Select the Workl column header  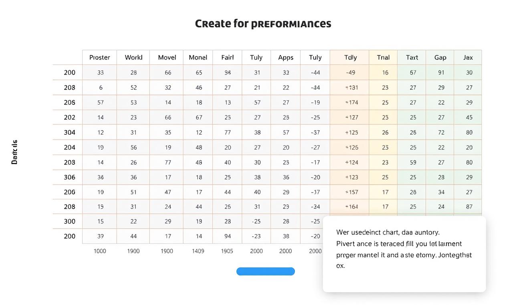tap(133, 58)
